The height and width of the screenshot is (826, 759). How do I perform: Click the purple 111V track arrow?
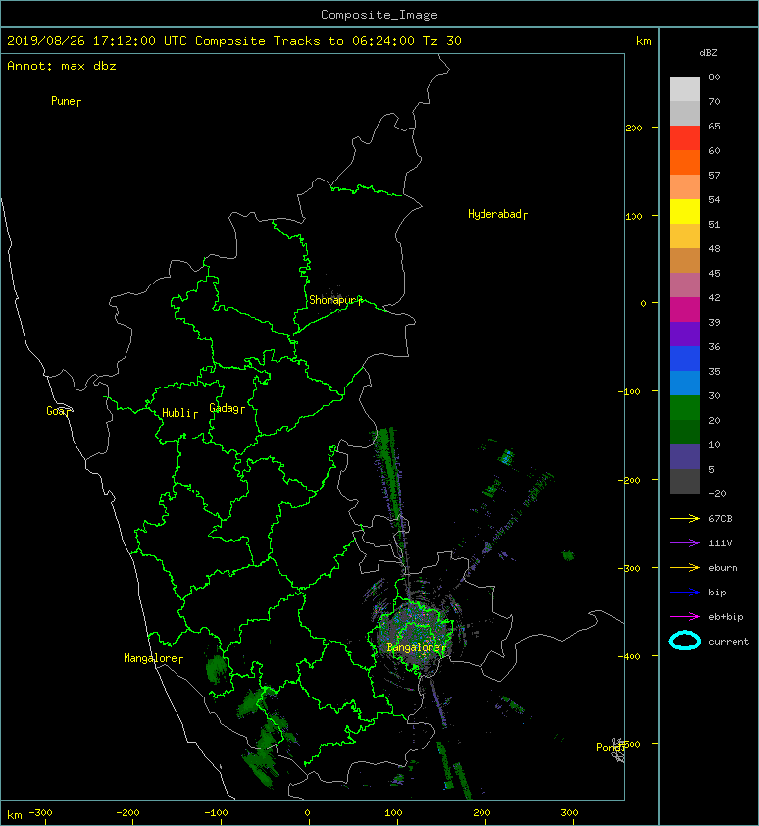684,543
